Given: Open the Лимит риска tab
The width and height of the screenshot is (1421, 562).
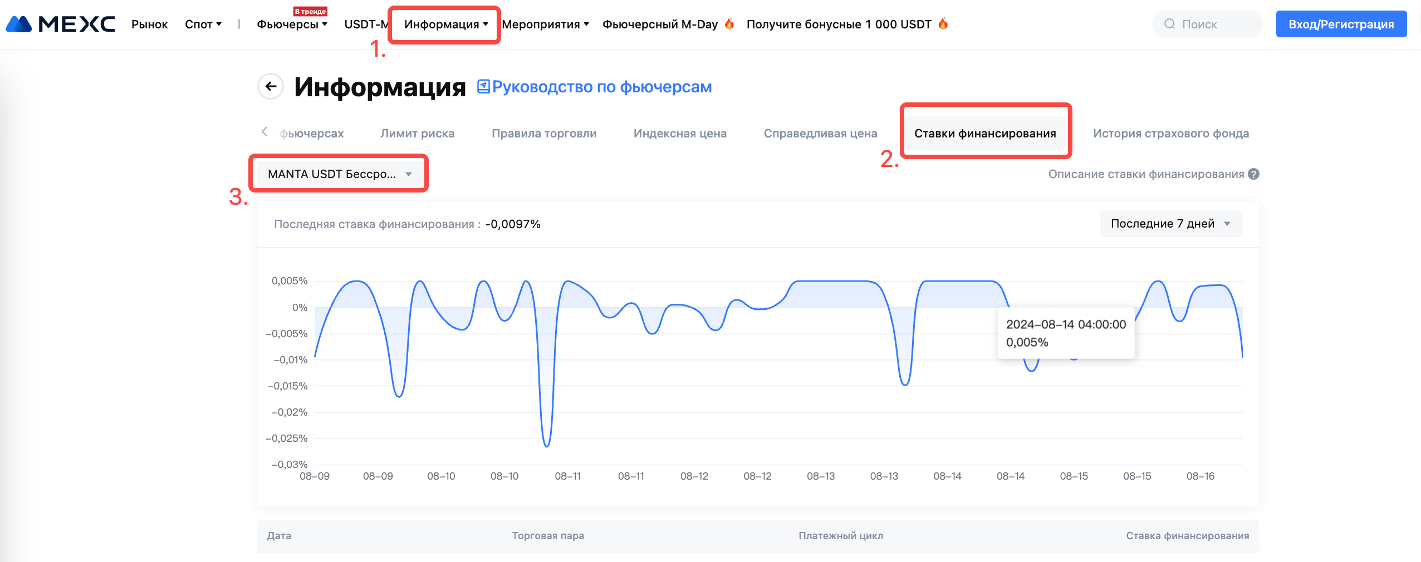Looking at the screenshot, I should [x=417, y=134].
